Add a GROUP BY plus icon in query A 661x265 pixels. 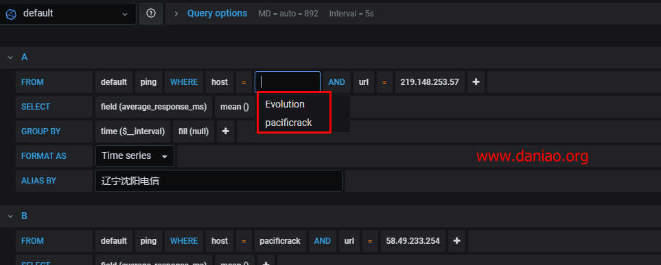[226, 131]
